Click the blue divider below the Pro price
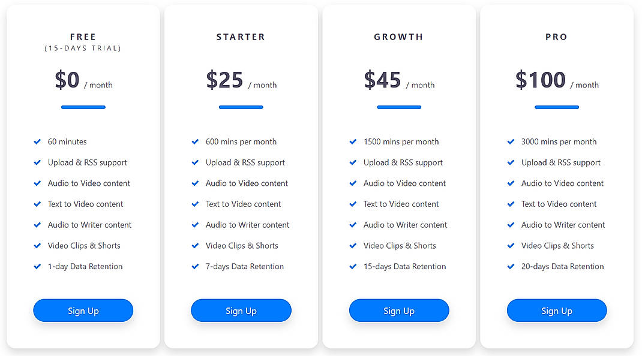Screen dimensions: 642x356 coord(557,107)
